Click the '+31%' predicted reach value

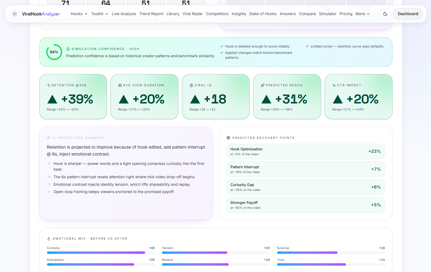(291, 99)
